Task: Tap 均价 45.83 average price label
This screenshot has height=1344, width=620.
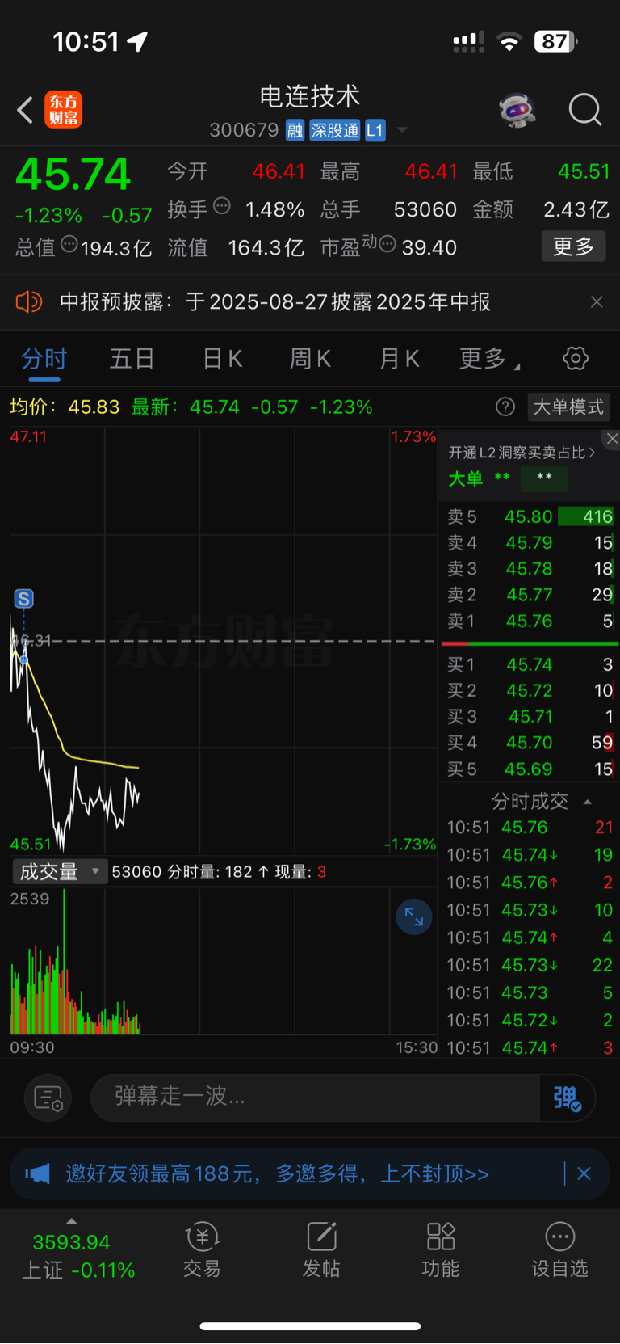Action: pyautogui.click(x=65, y=407)
